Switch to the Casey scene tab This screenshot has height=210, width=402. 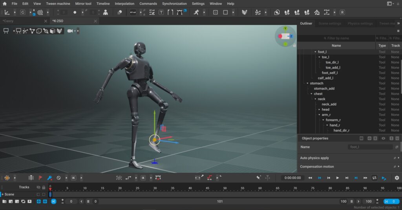click(24, 21)
